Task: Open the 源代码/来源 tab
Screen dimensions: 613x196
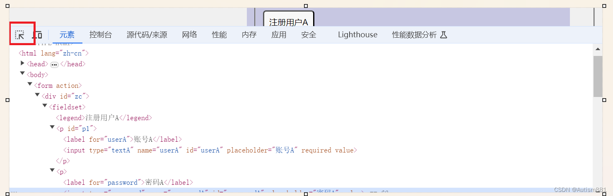Action: tap(147, 35)
